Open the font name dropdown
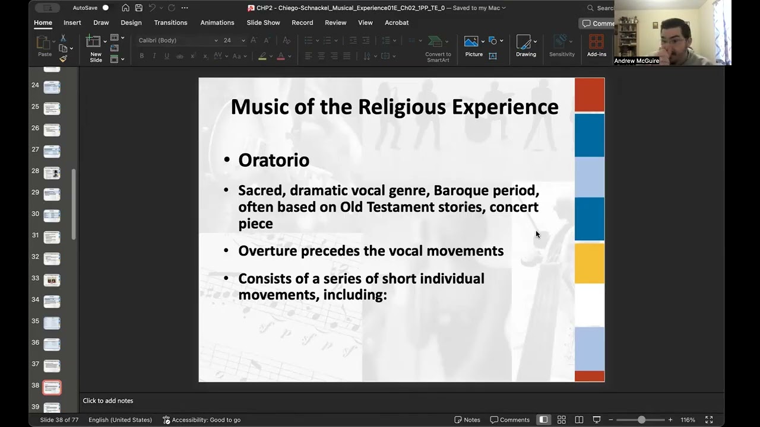The image size is (760, 427). (216, 40)
